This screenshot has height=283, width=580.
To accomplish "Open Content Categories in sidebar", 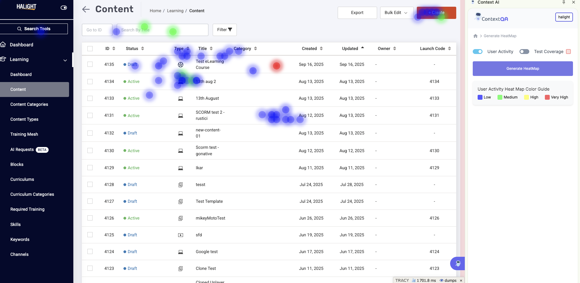I will (29, 104).
